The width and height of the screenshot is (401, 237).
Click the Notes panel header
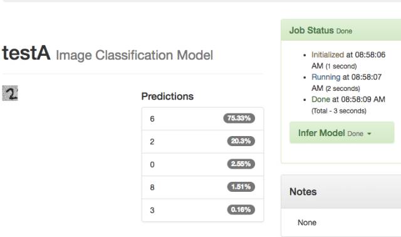coord(341,192)
